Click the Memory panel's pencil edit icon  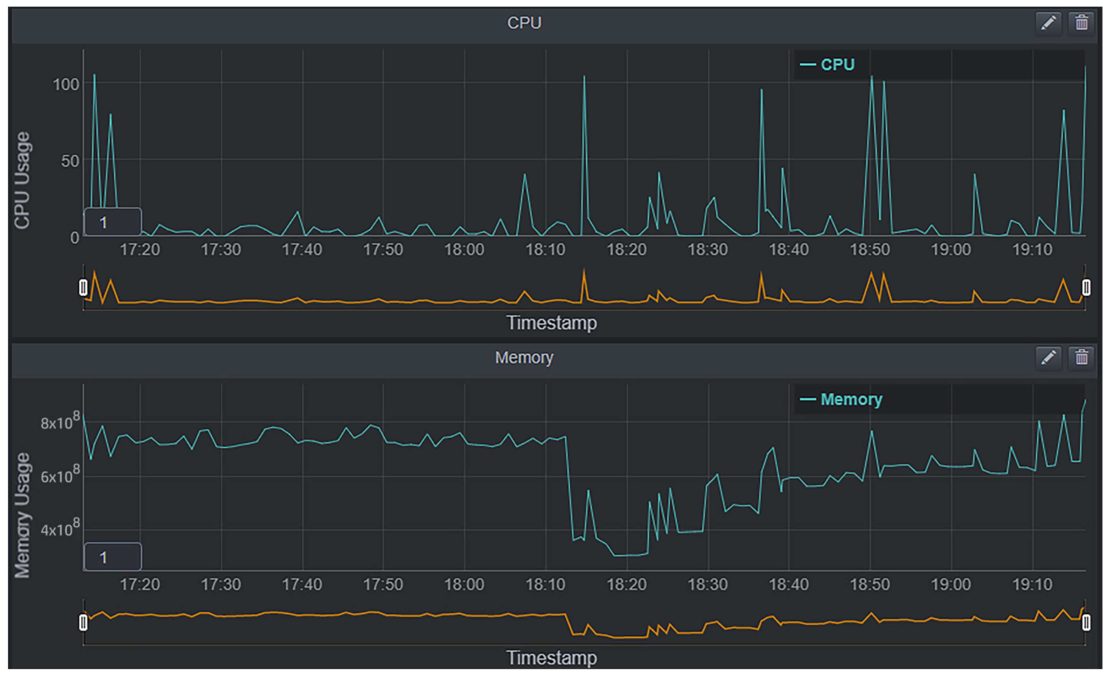(1048, 357)
